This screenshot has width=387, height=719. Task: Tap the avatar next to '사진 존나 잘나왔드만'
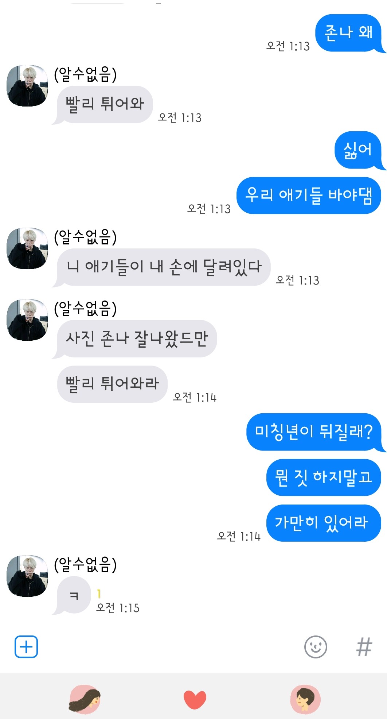(x=27, y=320)
